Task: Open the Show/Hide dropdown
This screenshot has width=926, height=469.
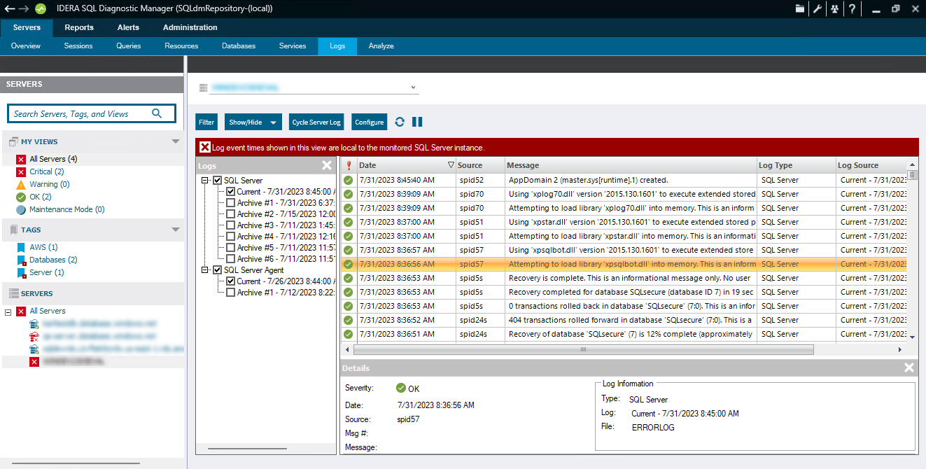Action: pos(253,122)
